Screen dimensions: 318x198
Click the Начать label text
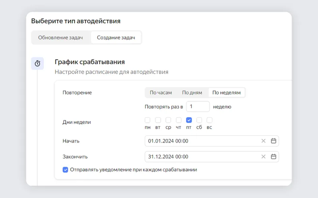coord(71,141)
